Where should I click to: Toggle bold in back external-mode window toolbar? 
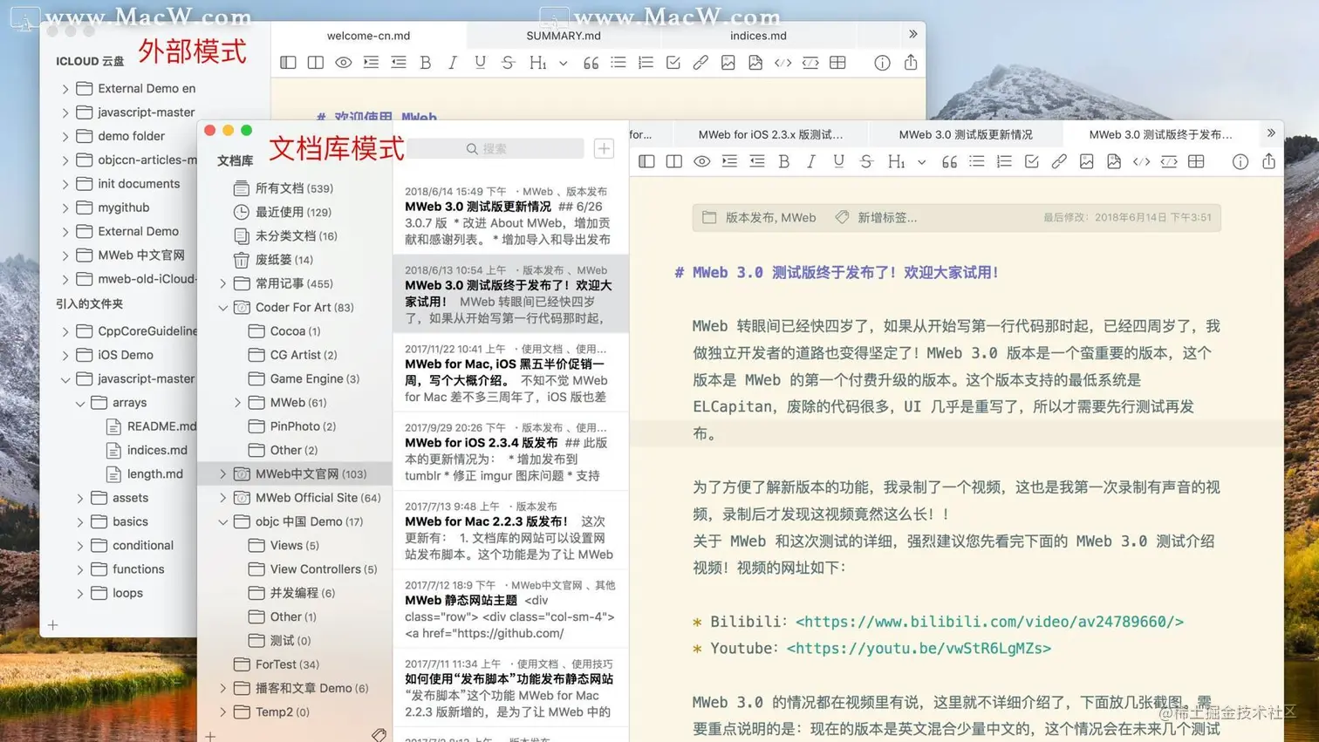pos(426,63)
